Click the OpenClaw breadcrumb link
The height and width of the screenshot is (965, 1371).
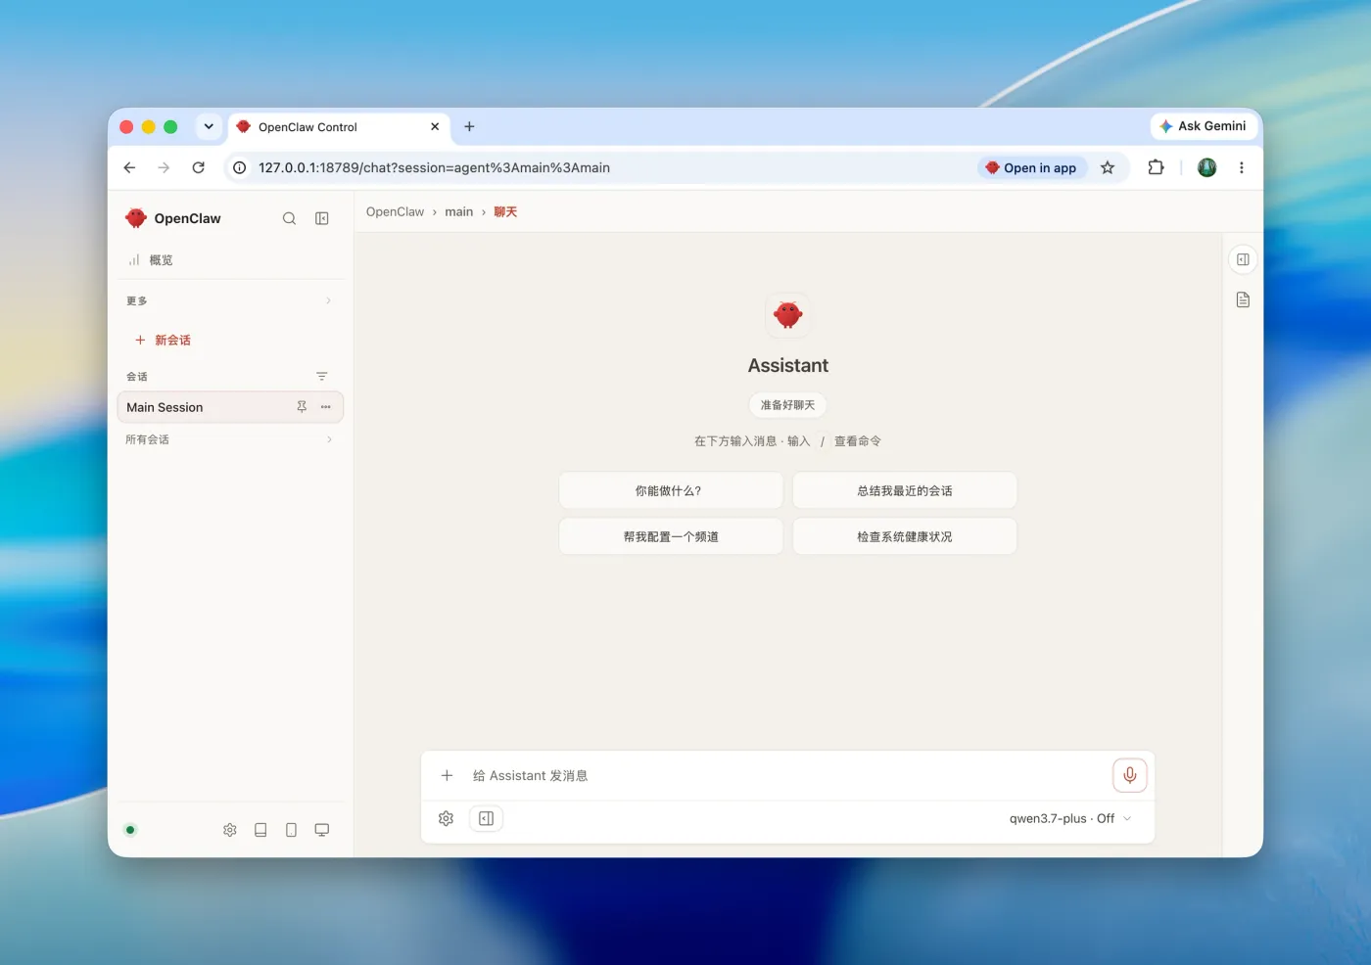pos(395,211)
